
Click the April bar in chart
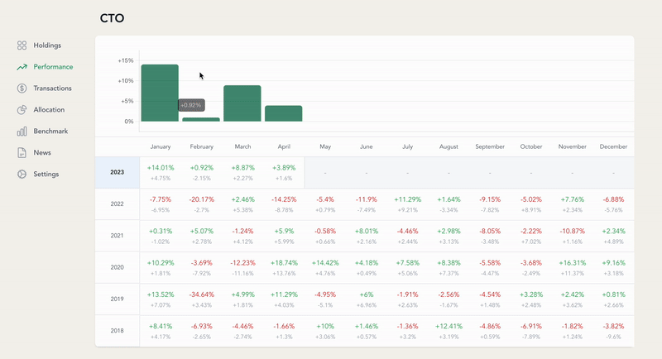[283, 113]
